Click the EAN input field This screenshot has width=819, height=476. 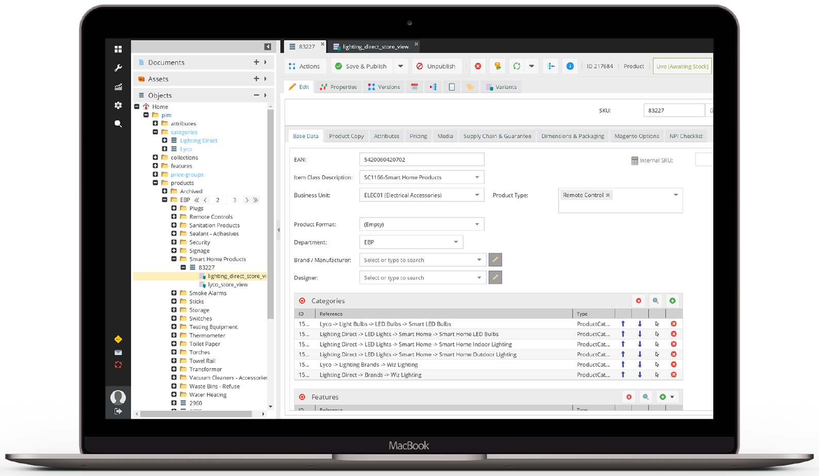click(422, 160)
